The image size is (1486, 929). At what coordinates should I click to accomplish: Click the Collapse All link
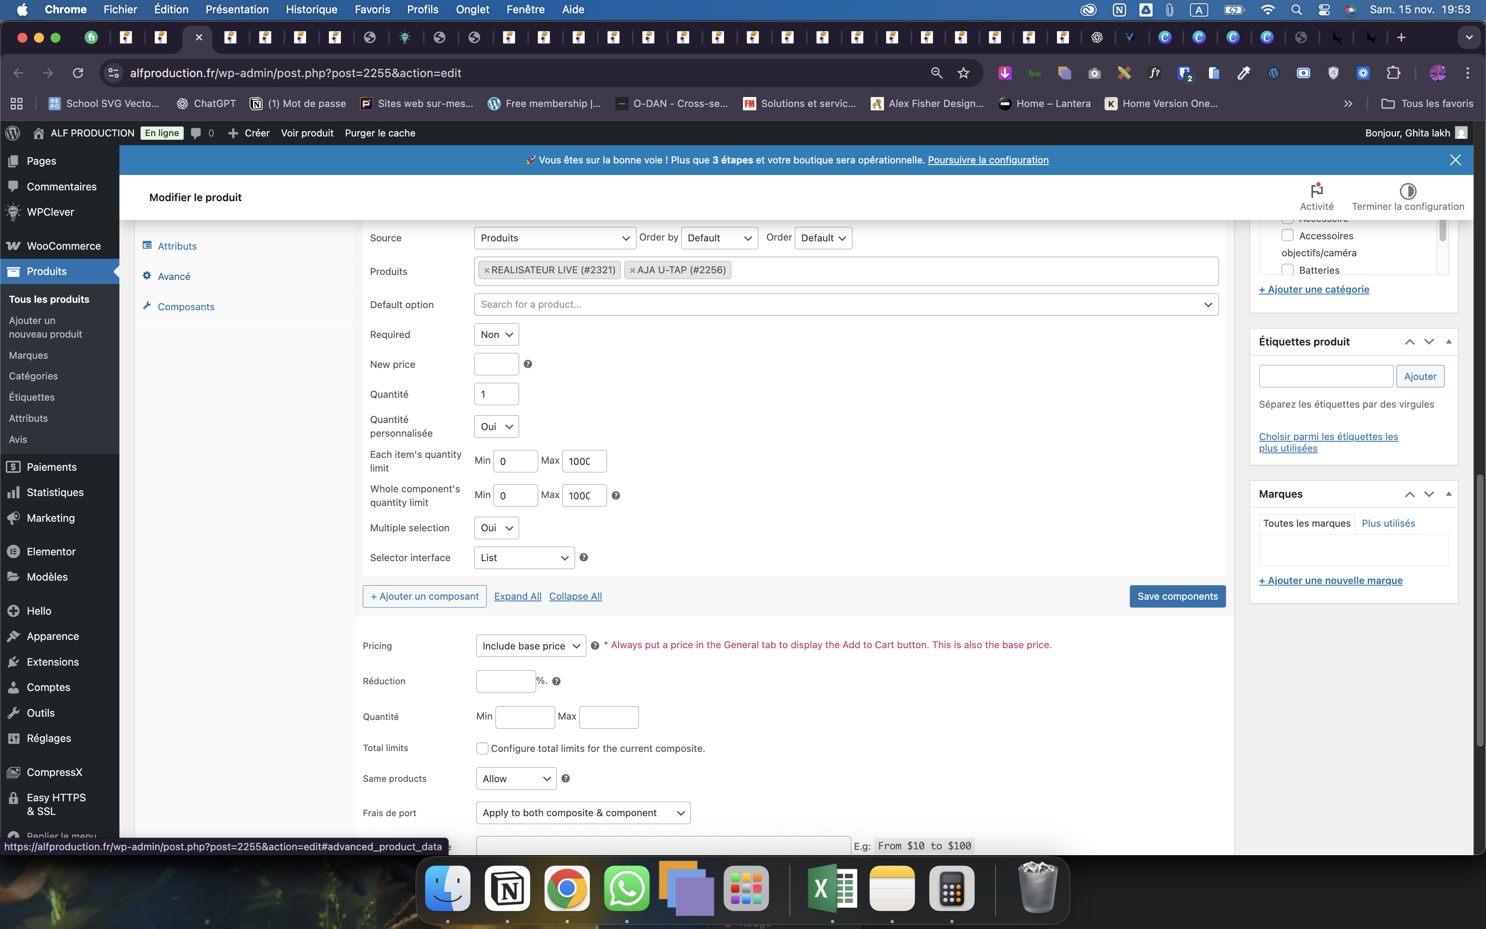point(575,596)
